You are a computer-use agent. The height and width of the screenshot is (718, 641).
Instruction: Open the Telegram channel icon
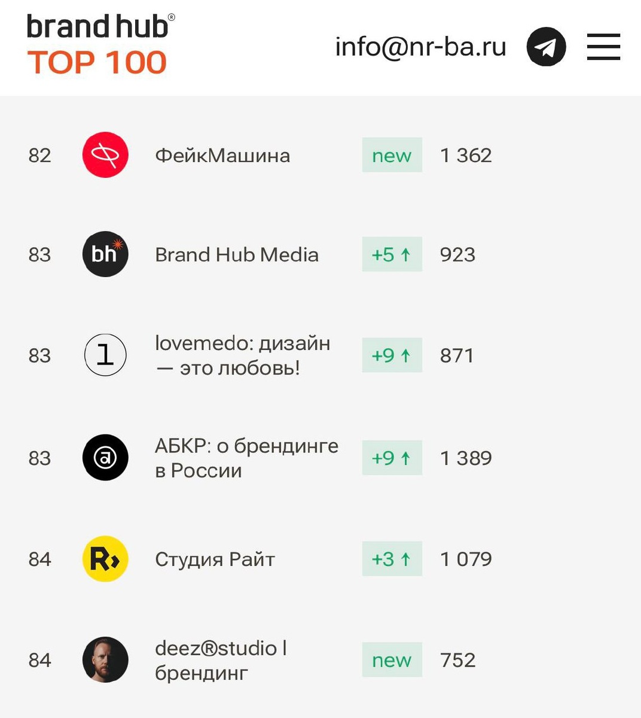[x=546, y=47]
